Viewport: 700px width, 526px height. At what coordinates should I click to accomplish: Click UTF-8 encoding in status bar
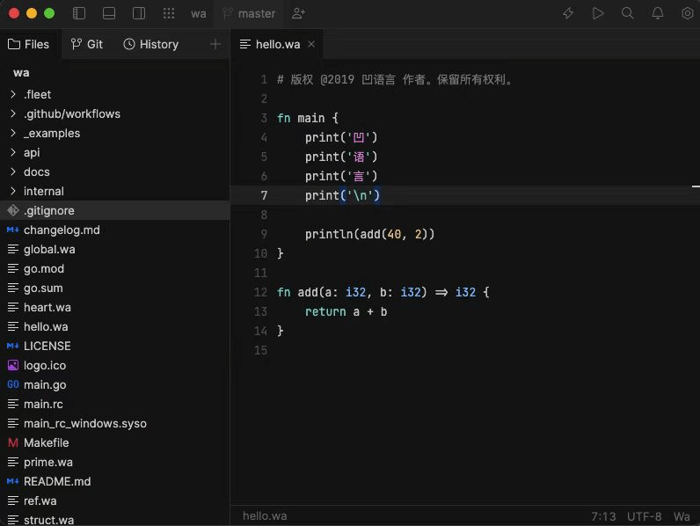pyautogui.click(x=645, y=516)
